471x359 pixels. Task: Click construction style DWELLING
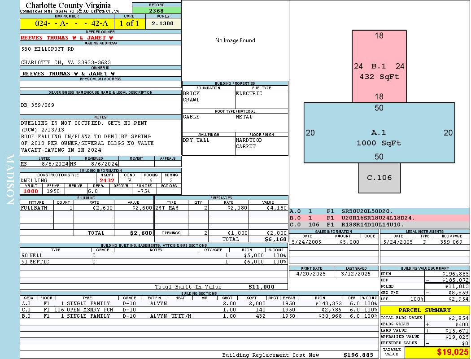34,180
